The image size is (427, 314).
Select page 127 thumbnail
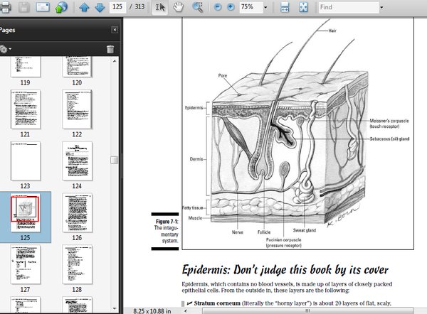click(x=26, y=264)
